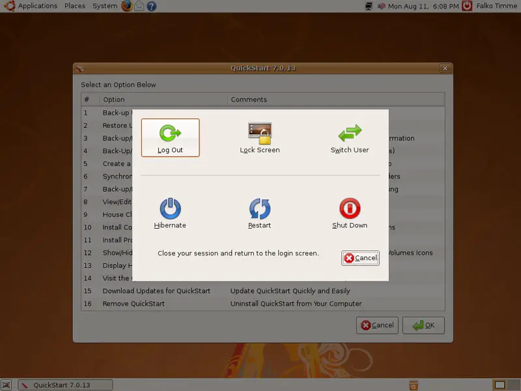This screenshot has width=521, height=391.
Task: Open the System menu
Action: click(x=105, y=6)
